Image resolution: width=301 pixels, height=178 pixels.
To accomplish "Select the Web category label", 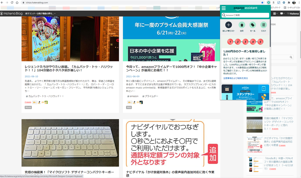I will pos(129,107).
